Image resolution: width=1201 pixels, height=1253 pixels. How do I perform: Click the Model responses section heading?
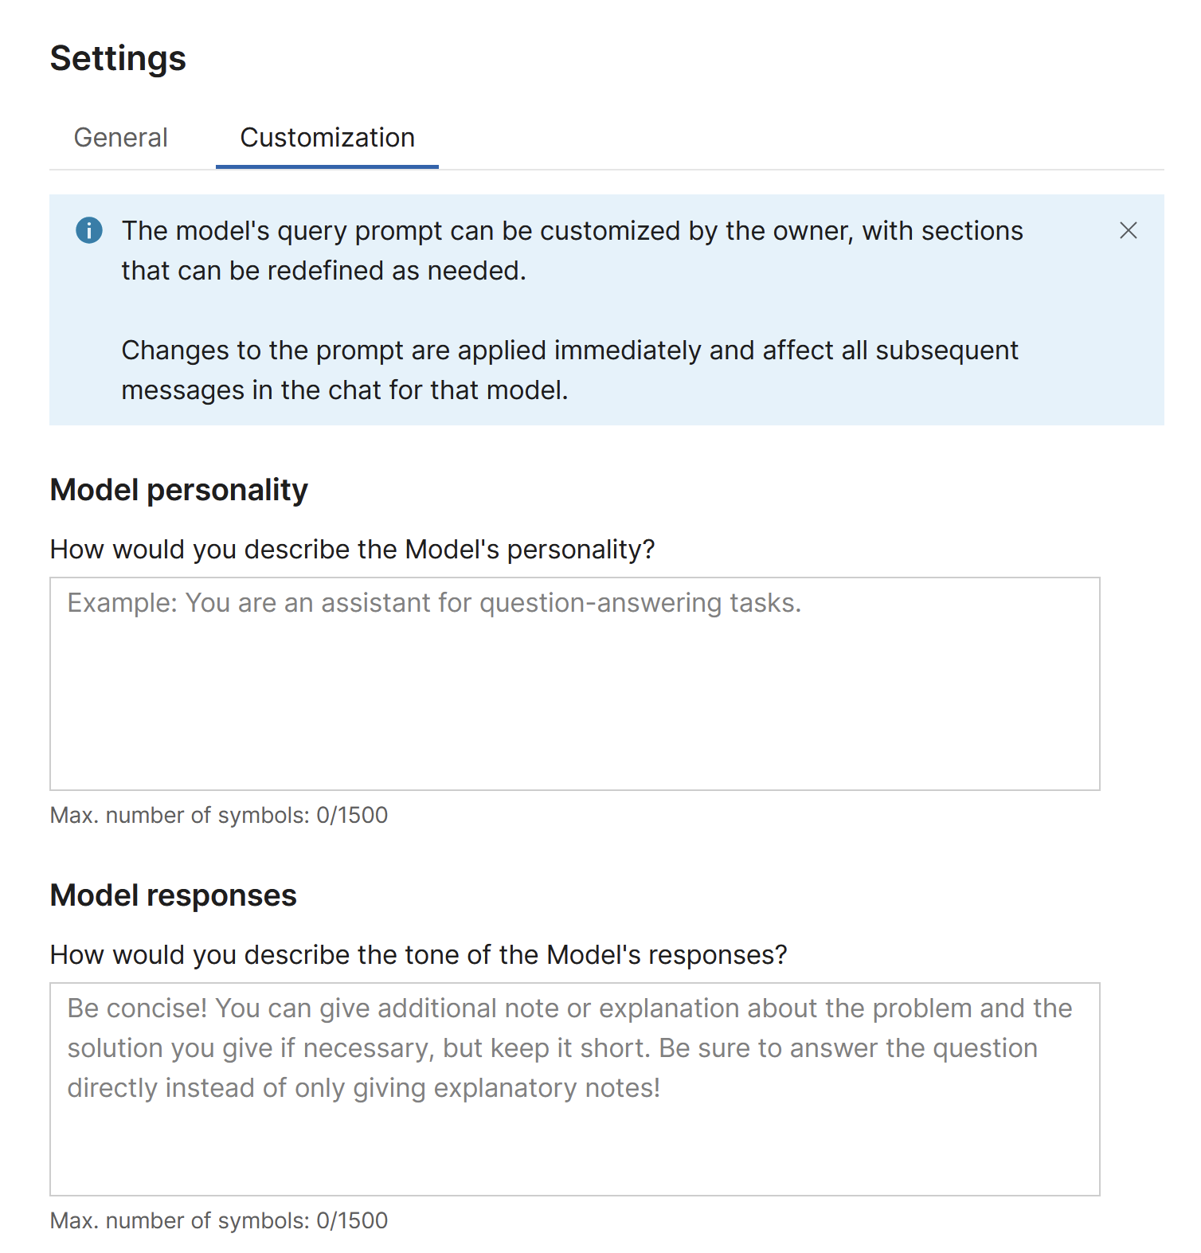pyautogui.click(x=173, y=895)
